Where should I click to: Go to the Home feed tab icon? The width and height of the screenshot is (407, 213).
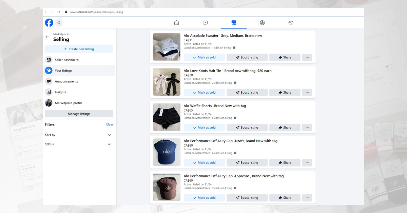pos(176,23)
